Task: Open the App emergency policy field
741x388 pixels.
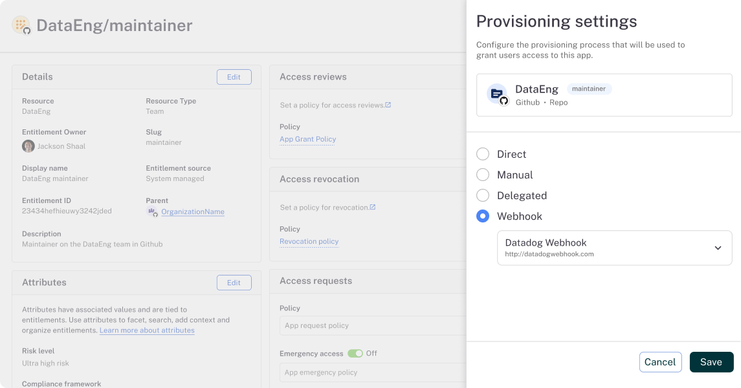Action: tap(372, 372)
